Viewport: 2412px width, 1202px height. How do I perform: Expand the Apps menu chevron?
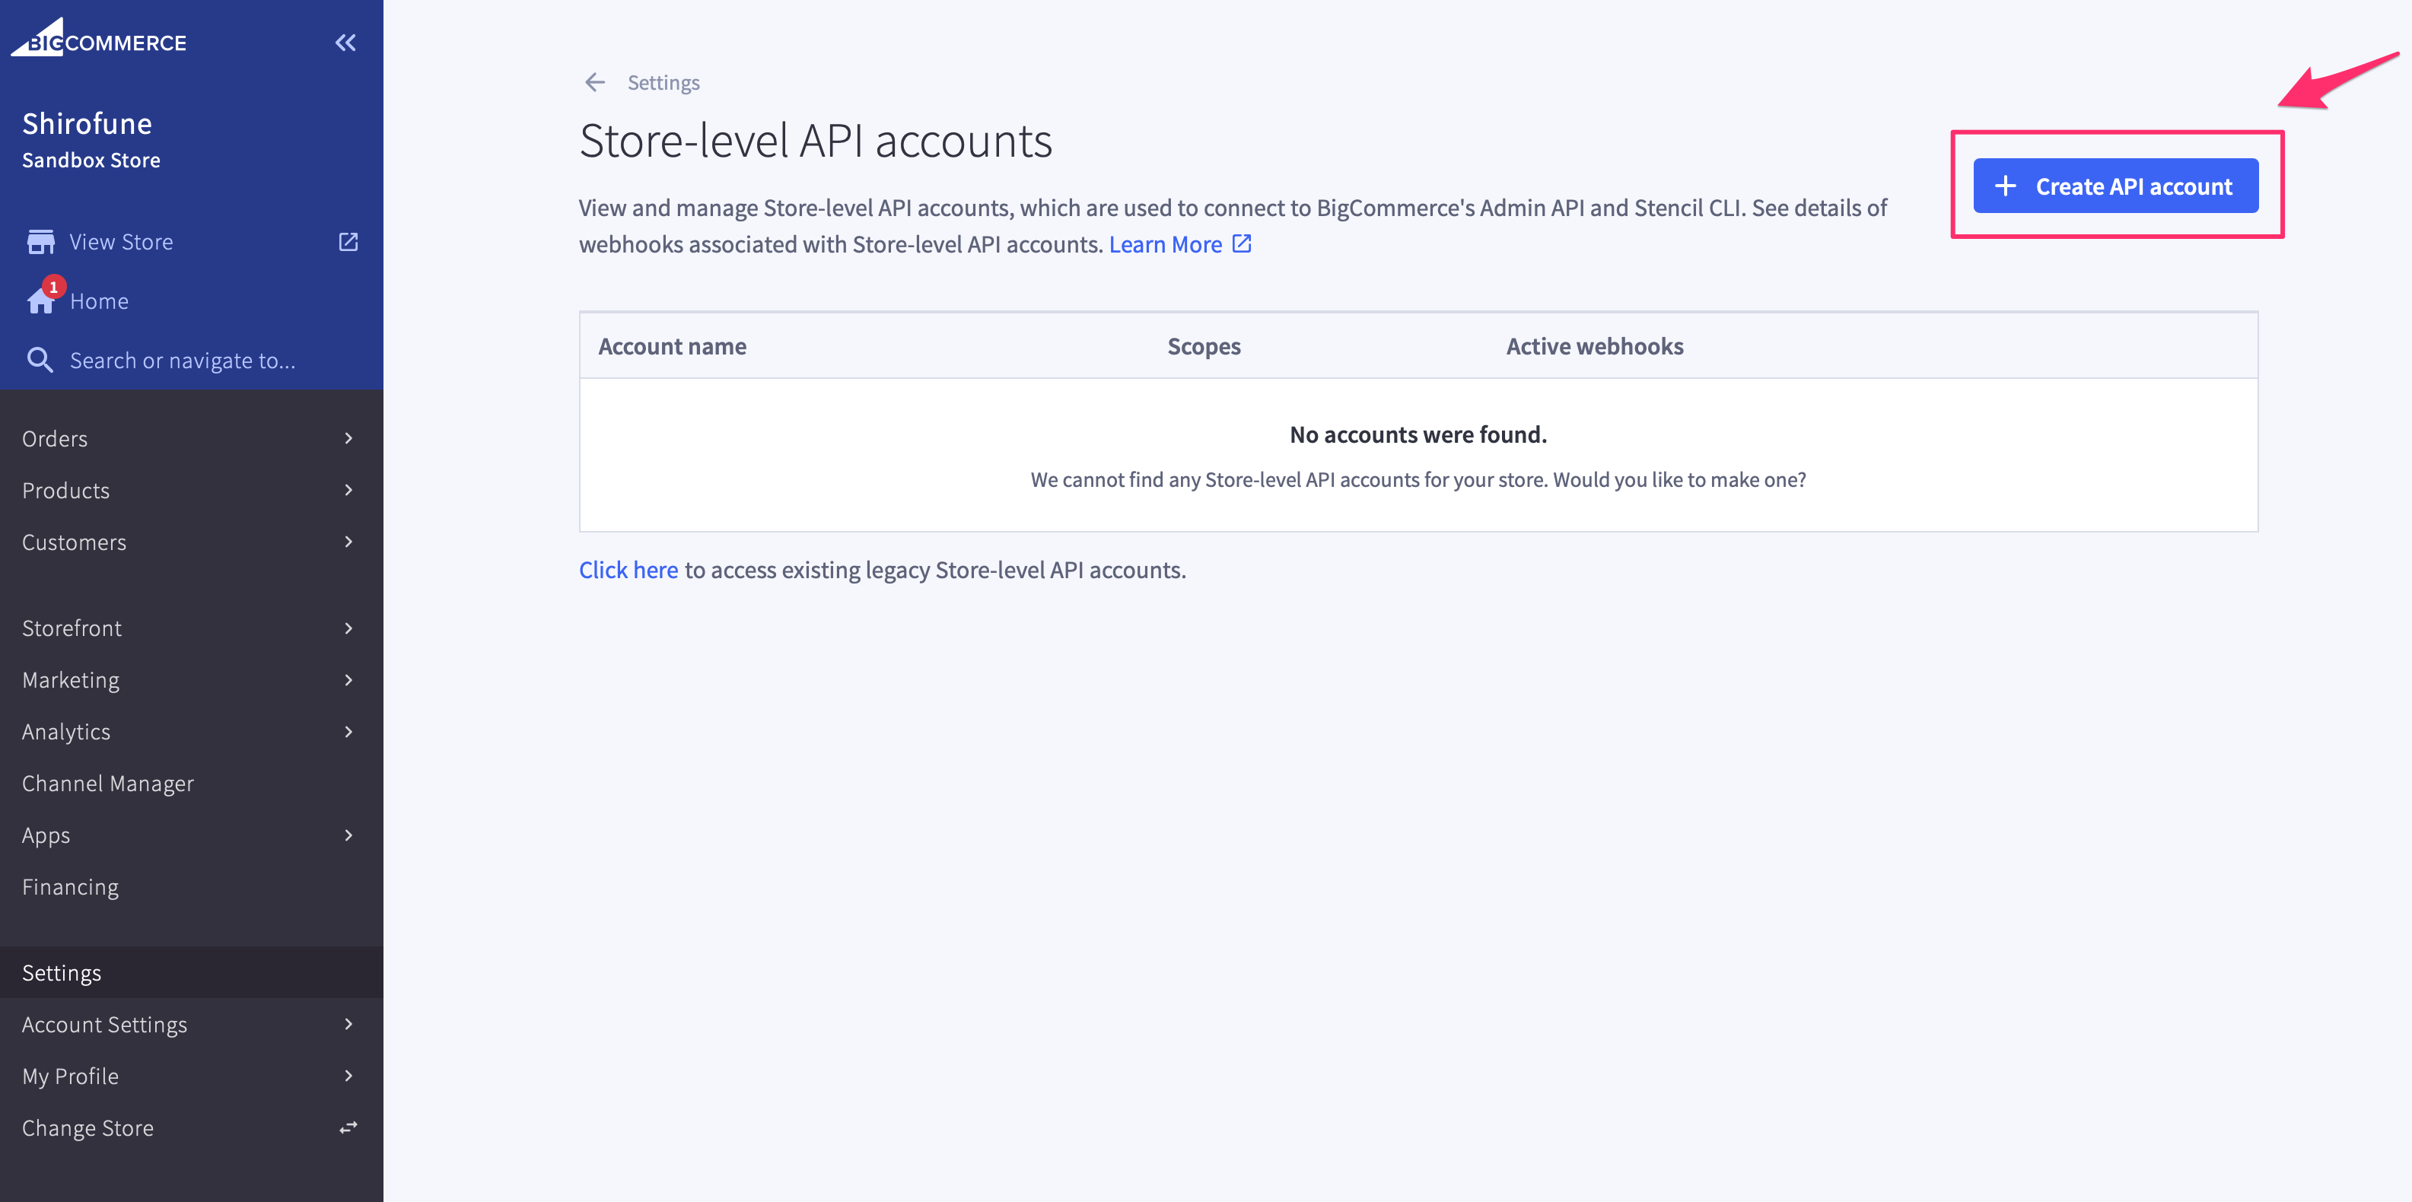pyautogui.click(x=348, y=835)
